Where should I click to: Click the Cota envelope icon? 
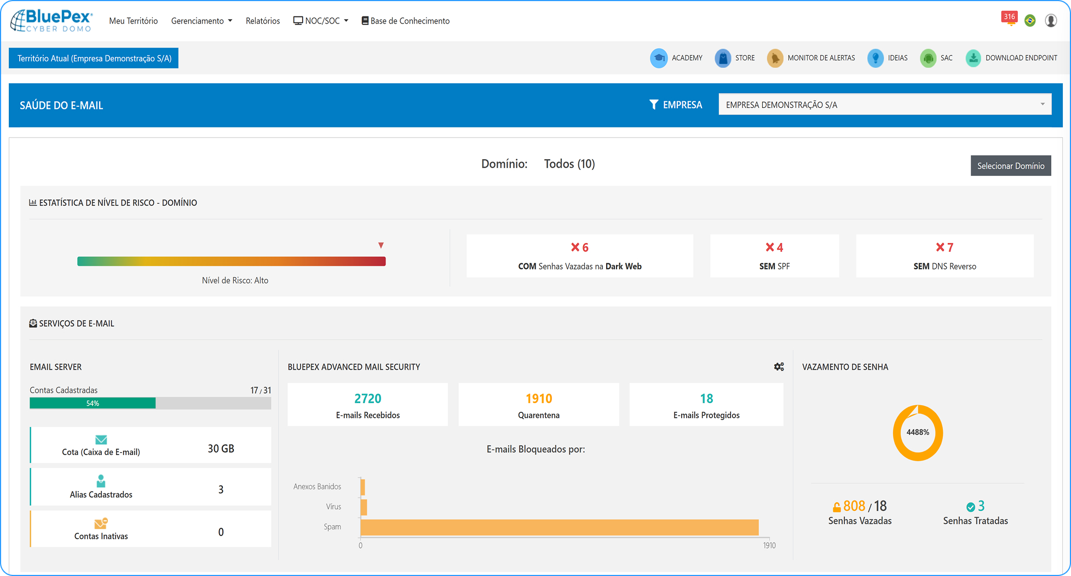tap(101, 440)
